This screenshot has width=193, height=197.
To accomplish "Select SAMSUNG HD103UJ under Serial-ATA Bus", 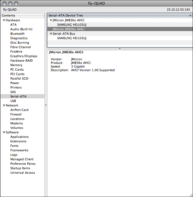I will (72, 38).
